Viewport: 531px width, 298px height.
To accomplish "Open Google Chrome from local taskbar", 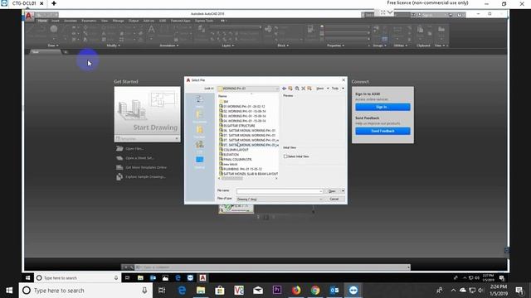I will click(x=315, y=291).
